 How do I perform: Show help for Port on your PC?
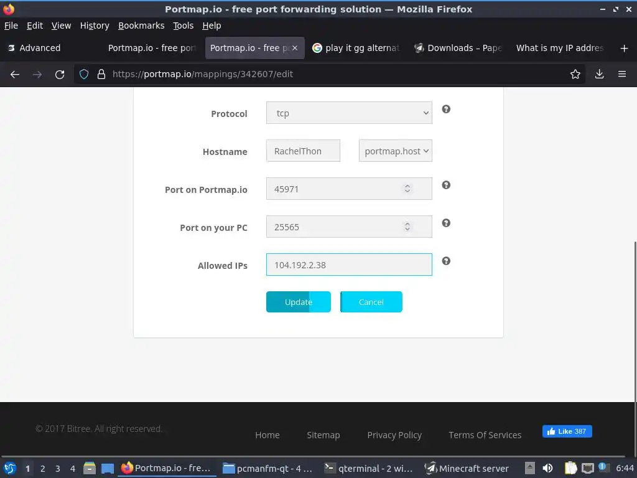point(446,223)
